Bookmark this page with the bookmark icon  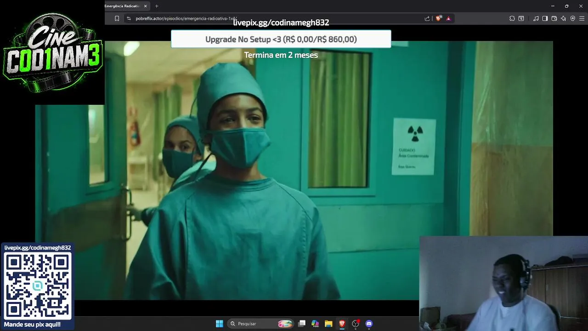117,18
